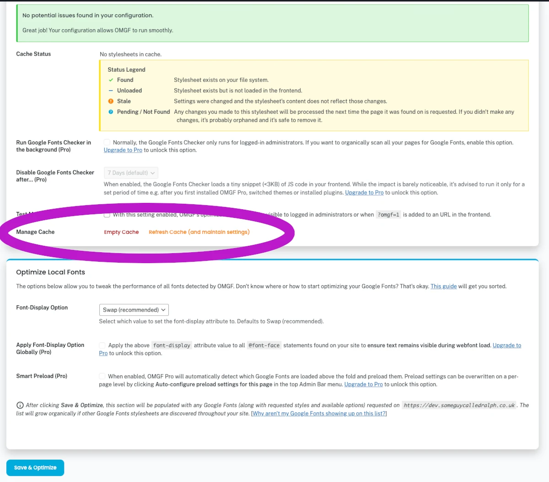Open Upgrade to Pro link in Smart Preload description
This screenshot has width=549, height=482.
[363, 385]
